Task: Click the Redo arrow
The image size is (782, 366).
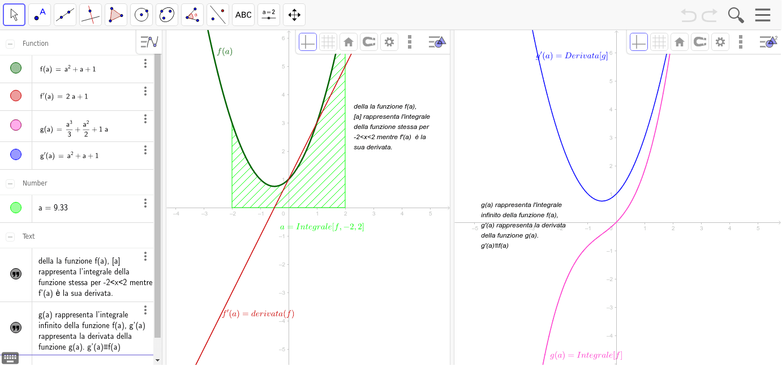Action: click(710, 15)
